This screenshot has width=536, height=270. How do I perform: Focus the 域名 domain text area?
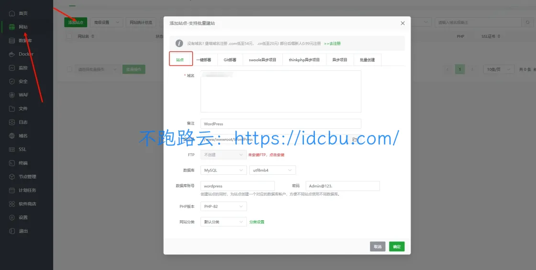(281, 91)
